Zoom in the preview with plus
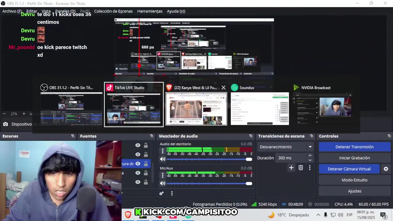393x221 pixels. pos(24,114)
